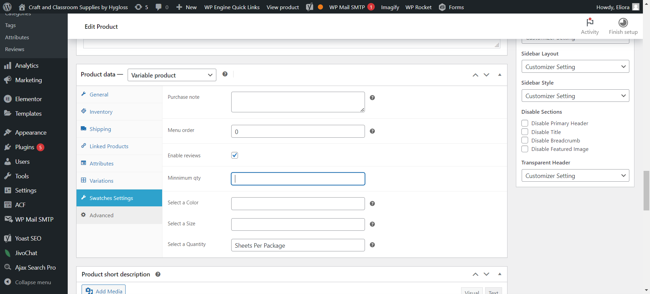This screenshot has height=294, width=650.
Task: Move Product data panel up
Action: click(x=475, y=75)
